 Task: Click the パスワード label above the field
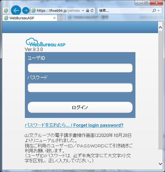(x=37, y=77)
